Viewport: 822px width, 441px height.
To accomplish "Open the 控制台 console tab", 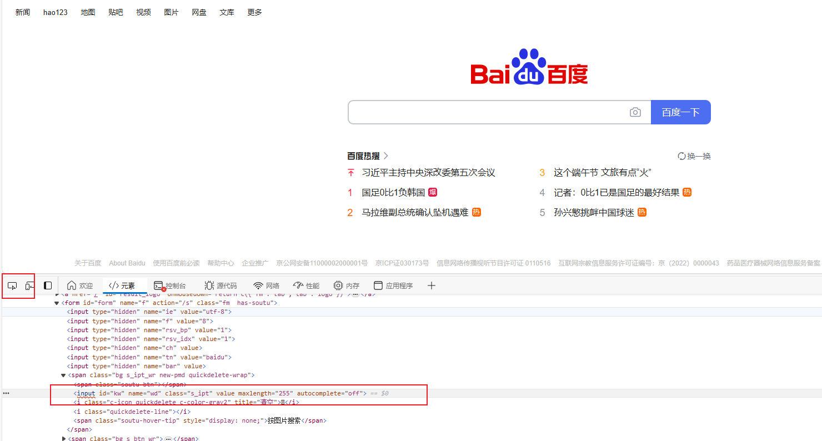I will [x=170, y=285].
